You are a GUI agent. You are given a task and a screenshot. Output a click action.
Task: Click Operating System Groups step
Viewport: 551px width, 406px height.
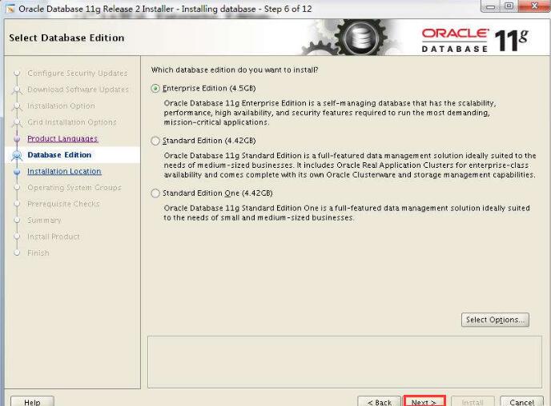tap(74, 188)
